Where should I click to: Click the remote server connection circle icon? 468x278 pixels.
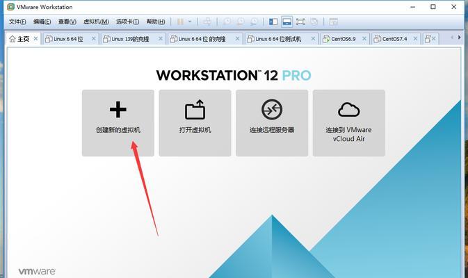272,110
